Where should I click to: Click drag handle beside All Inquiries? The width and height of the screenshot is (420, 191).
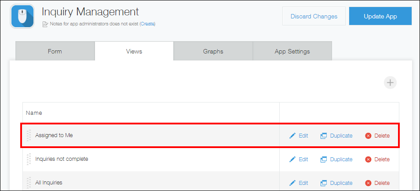click(x=29, y=183)
